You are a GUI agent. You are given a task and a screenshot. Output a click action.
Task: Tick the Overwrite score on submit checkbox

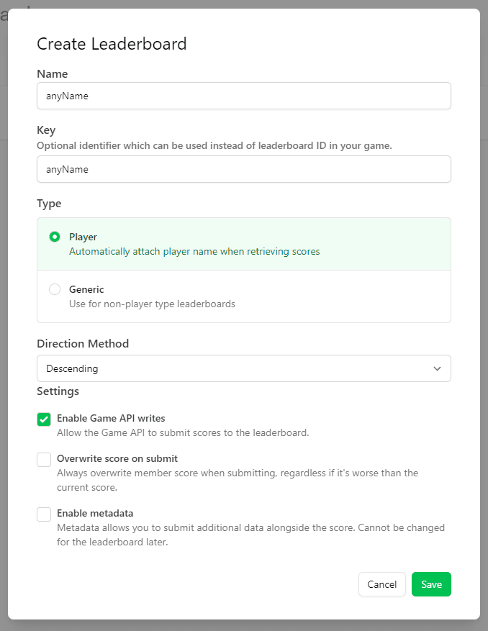44,460
